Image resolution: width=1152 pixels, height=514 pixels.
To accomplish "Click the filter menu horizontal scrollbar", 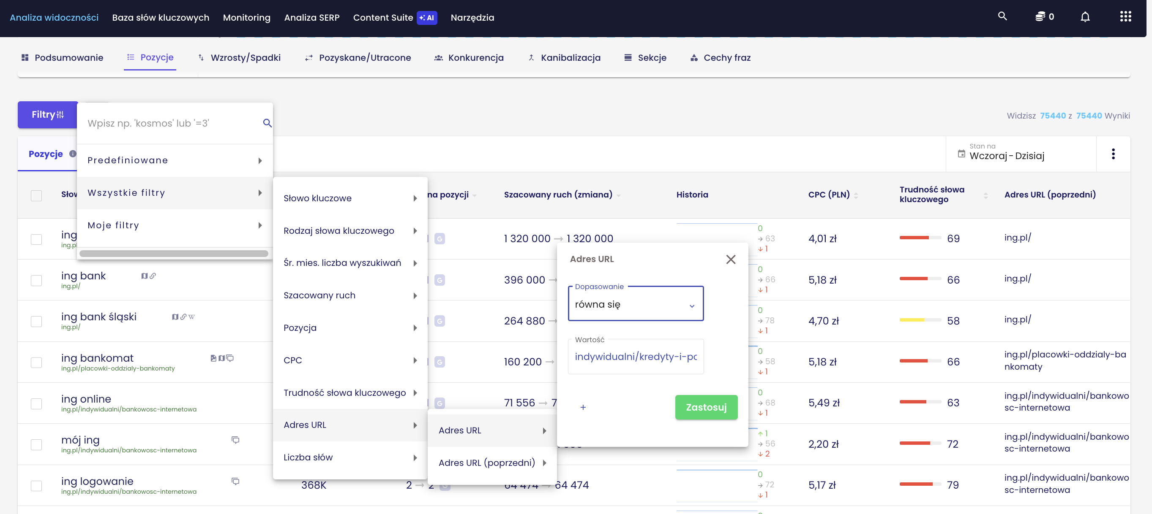I will click(x=174, y=254).
